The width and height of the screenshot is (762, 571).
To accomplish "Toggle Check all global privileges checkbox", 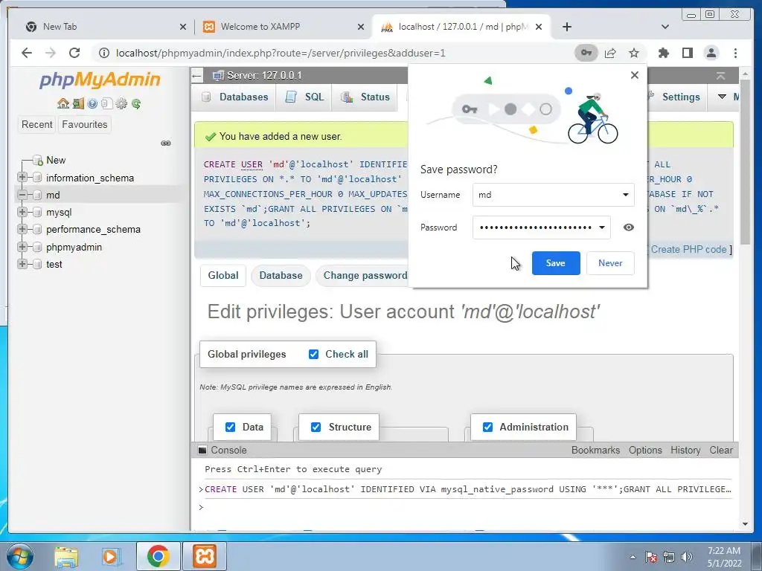I will [313, 355].
